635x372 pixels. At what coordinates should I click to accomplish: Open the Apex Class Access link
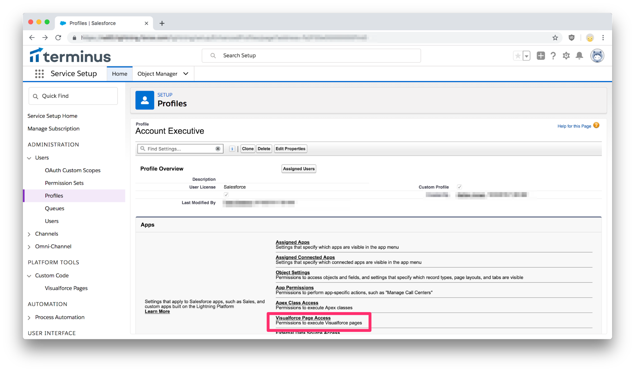pos(297,303)
